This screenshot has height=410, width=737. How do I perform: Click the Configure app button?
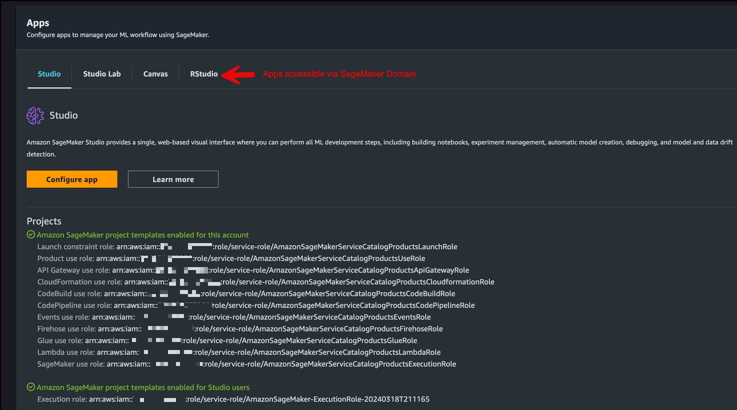coord(72,179)
